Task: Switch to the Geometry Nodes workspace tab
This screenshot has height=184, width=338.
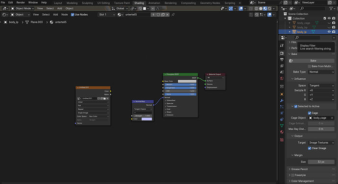Action: click(210, 3)
